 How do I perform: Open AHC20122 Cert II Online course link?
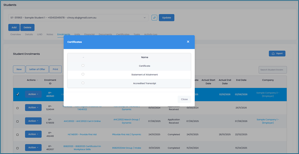click(x=82, y=121)
